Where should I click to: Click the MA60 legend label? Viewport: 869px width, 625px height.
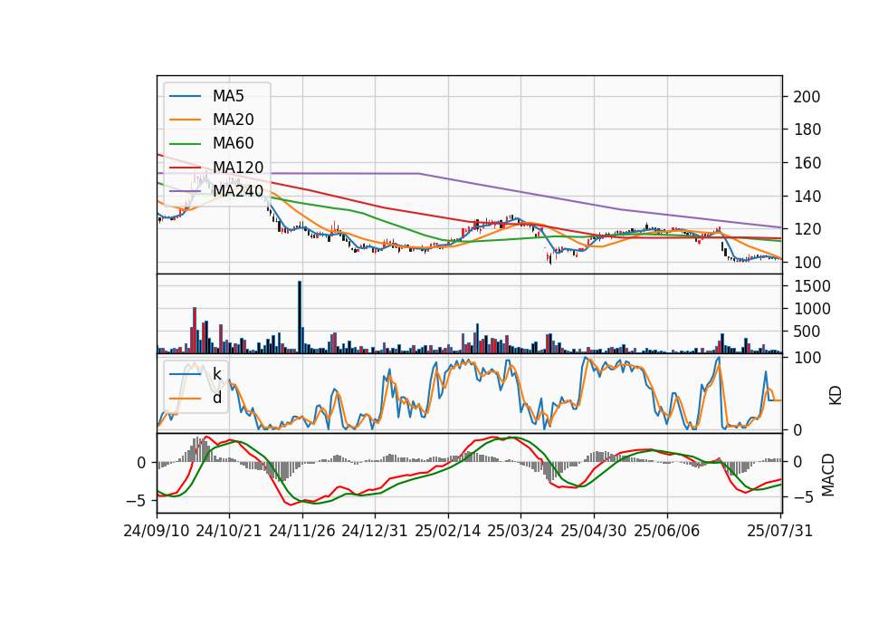point(233,144)
